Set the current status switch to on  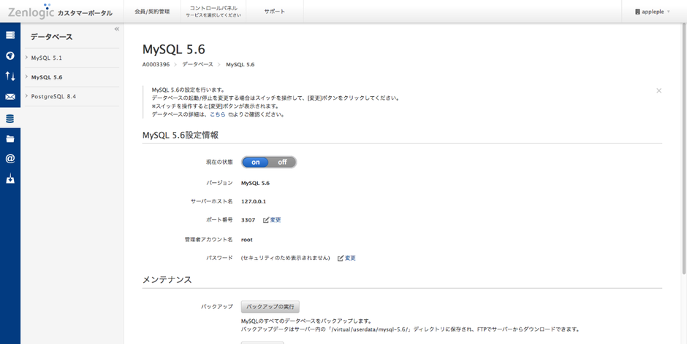click(x=256, y=162)
